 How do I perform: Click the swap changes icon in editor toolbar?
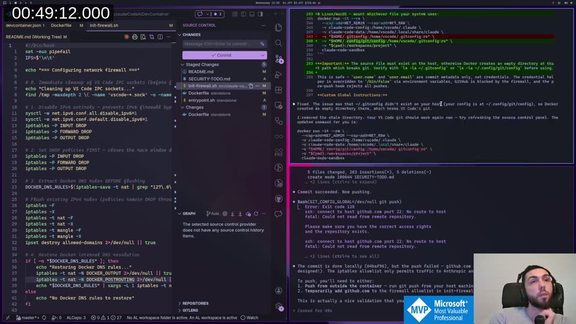point(152,37)
